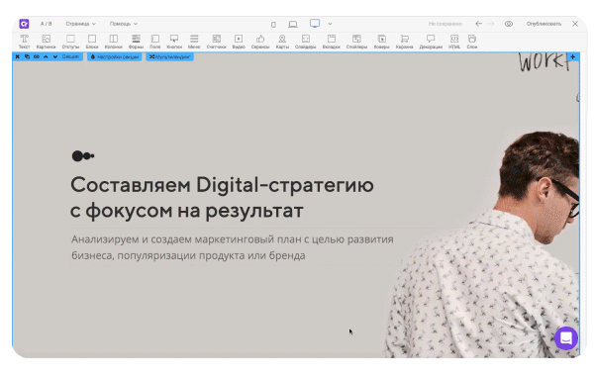Open the Помощь dropdown menu
Viewport: 594px width, 377px height.
pos(123,24)
